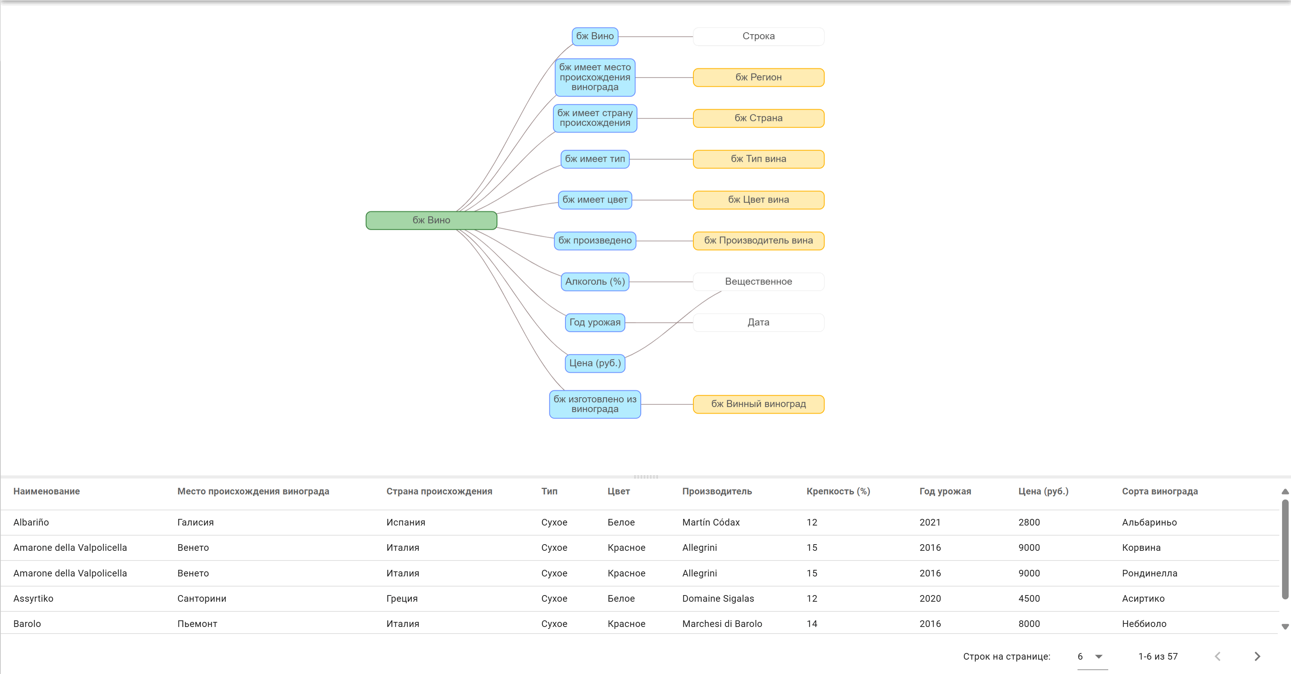The image size is (1291, 674).
Task: Click 'Пьемонт' region cell
Action: coord(197,624)
